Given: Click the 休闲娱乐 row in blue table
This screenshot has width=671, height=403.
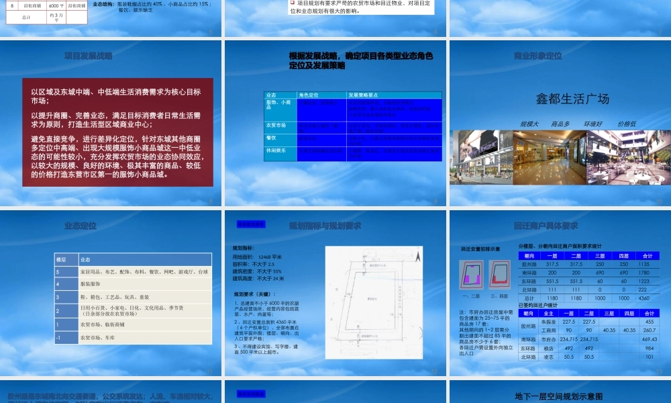Looking at the screenshot, I should 353,154.
